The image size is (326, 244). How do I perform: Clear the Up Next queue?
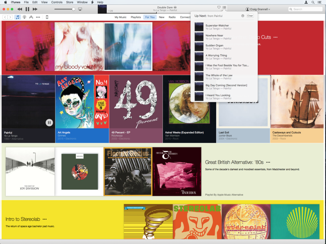pos(250,16)
